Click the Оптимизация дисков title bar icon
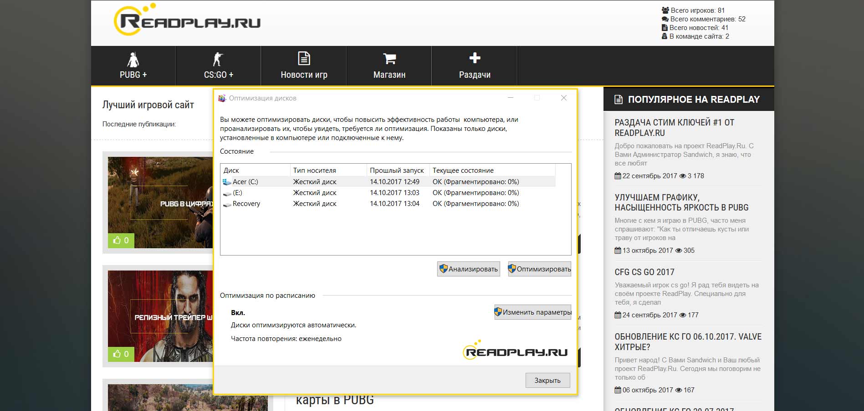 222,98
